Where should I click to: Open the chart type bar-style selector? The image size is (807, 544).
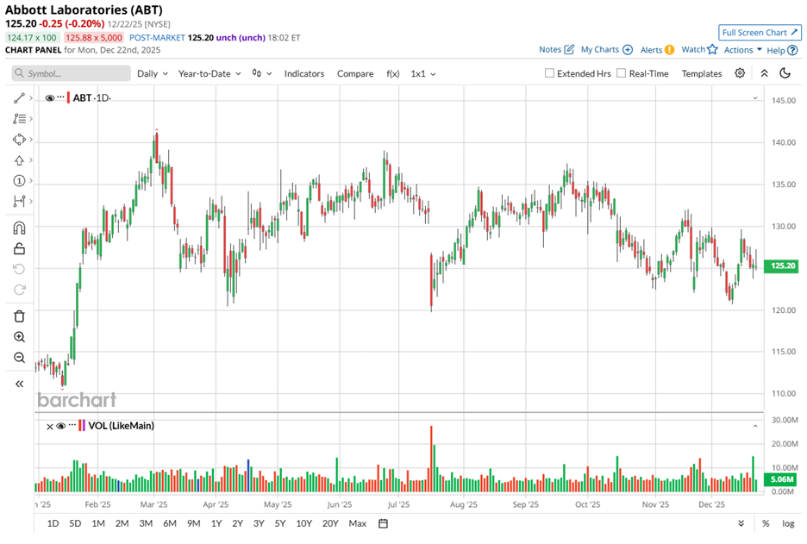pos(261,73)
